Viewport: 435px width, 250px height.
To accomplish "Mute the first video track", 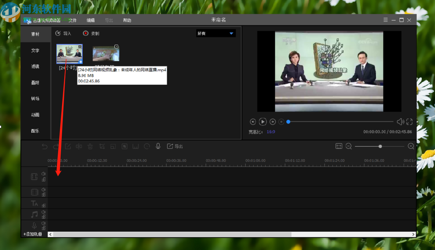I will click(44, 174).
